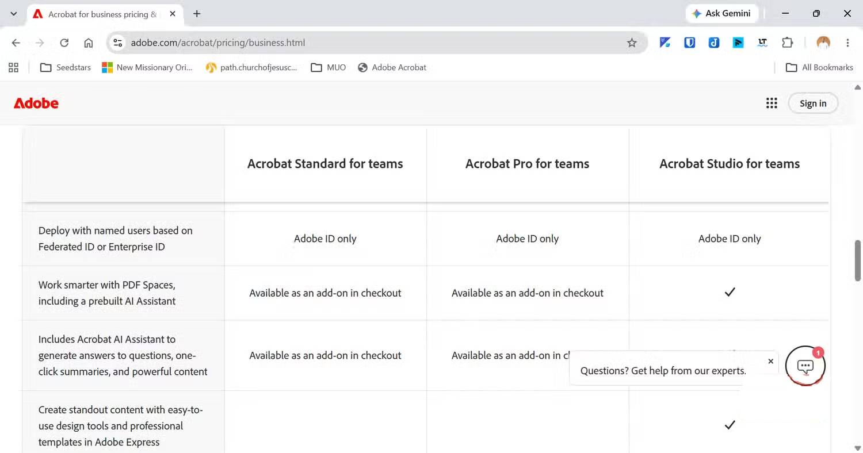Reload the Adobe pricing page
The width and height of the screenshot is (863, 453).
[64, 43]
